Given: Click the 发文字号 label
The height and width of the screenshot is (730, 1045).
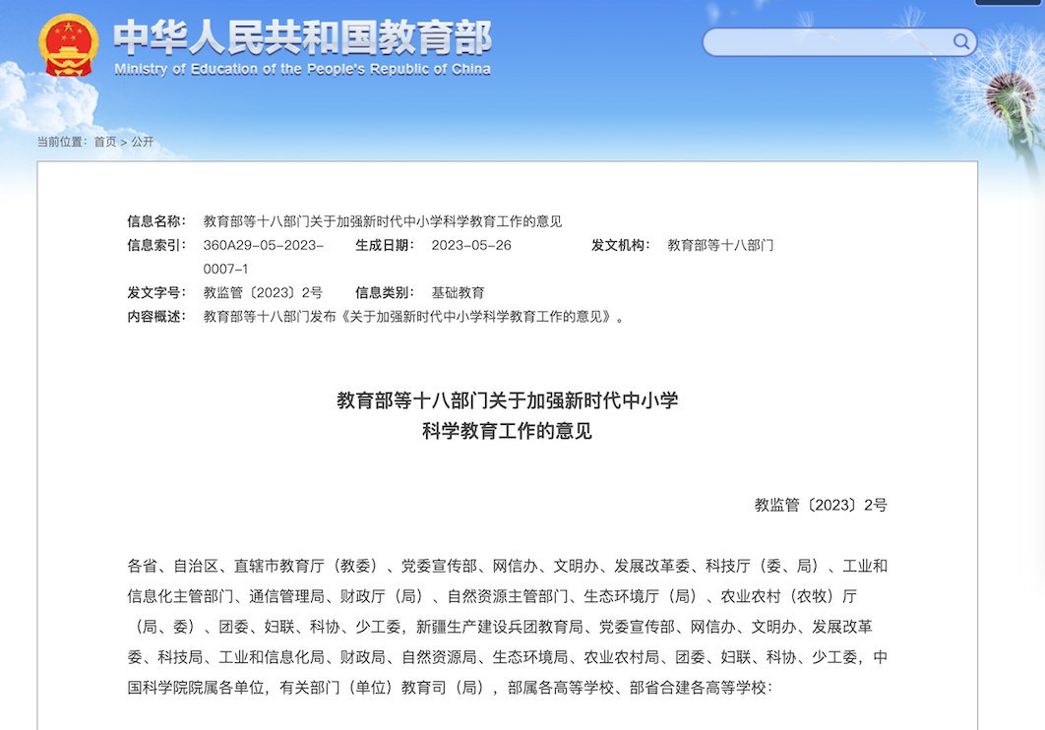Looking at the screenshot, I should pyautogui.click(x=155, y=292).
